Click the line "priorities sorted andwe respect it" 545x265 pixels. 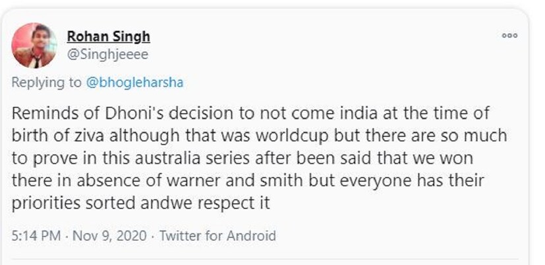tap(141, 204)
